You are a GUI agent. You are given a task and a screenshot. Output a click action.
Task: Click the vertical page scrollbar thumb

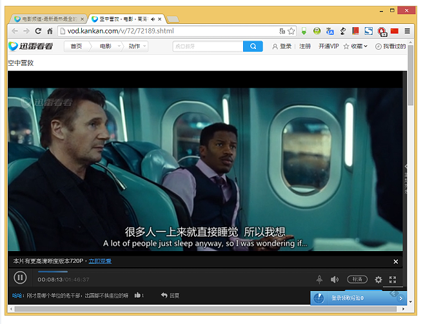coord(410,75)
